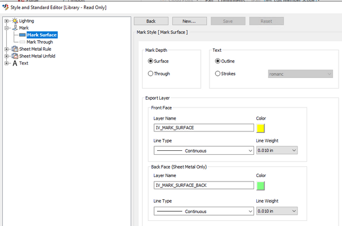
Task: Open the Front Face Line Weight dropdown
Action: click(x=277, y=150)
